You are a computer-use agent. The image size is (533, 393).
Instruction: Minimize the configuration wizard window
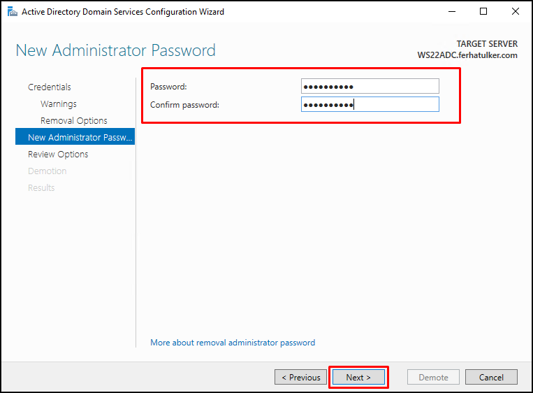[452, 12]
